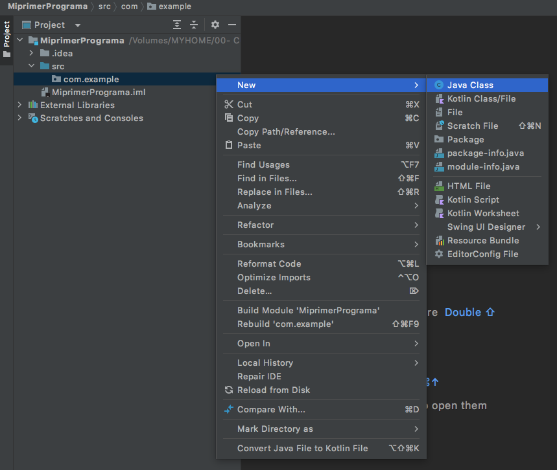The height and width of the screenshot is (470, 557).
Task: Click the Scratches and Consoles icon
Action: (33, 118)
